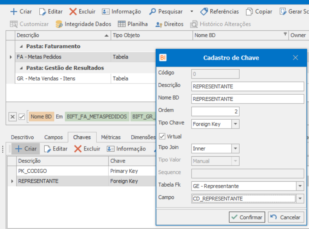Click the Copiar icon
This screenshot has width=309, height=229.
250,12
